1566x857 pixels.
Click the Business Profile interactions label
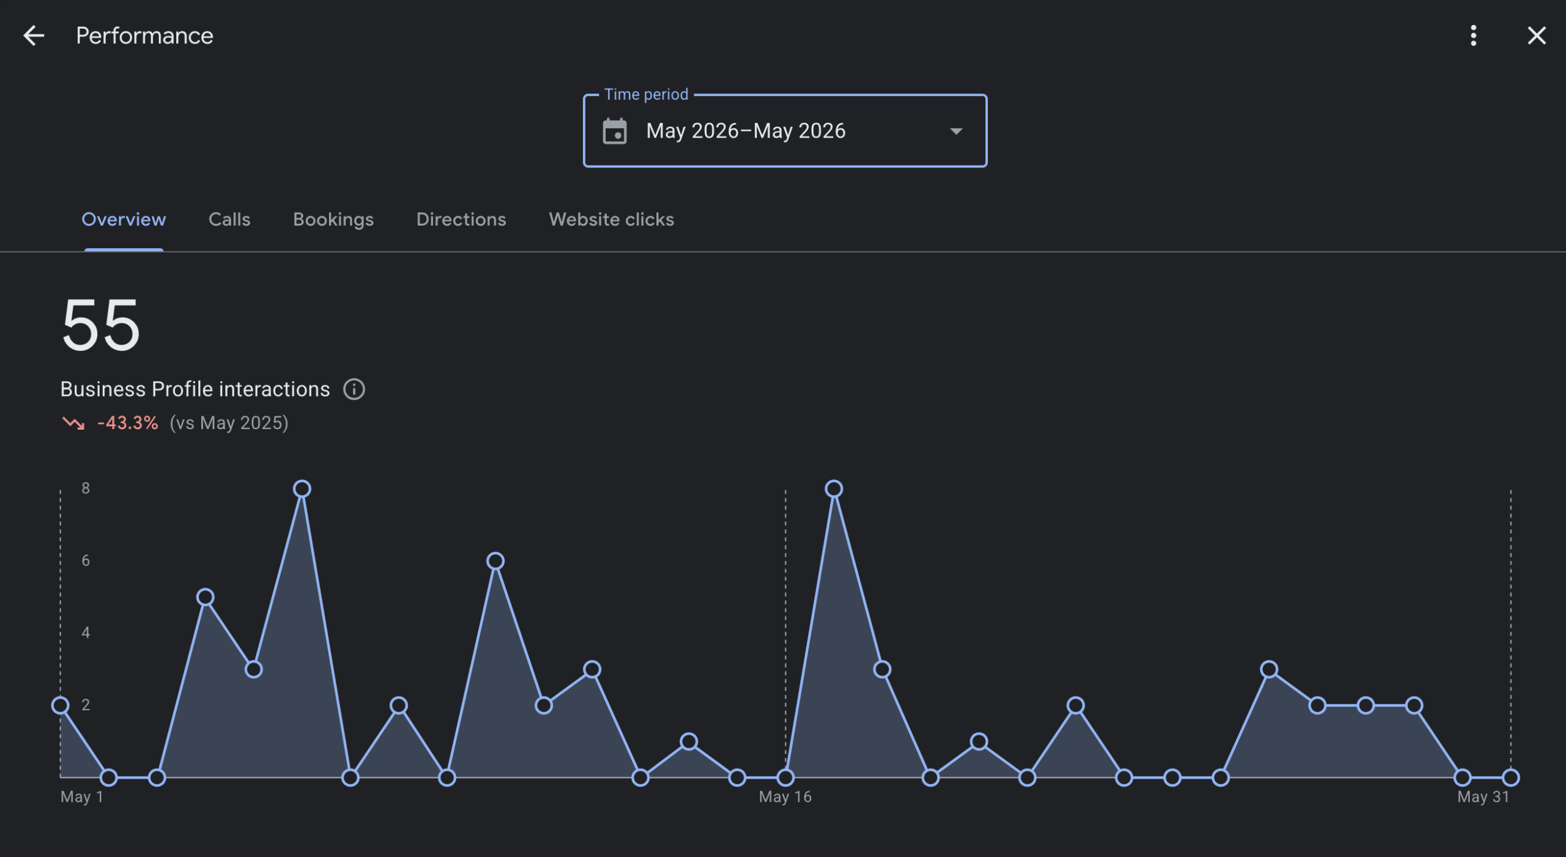(195, 389)
